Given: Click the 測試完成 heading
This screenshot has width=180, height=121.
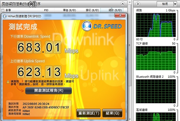Looking at the screenshot, I should tap(23, 27).
